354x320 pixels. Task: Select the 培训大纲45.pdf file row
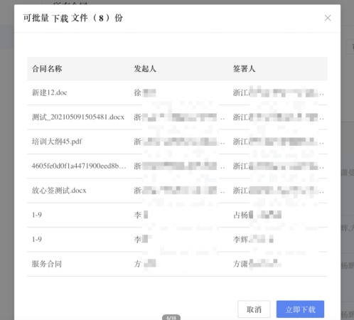[x=177, y=142]
